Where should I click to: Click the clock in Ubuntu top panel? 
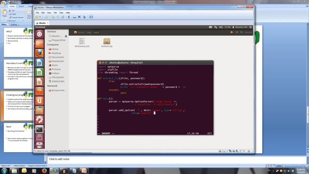point(227,27)
